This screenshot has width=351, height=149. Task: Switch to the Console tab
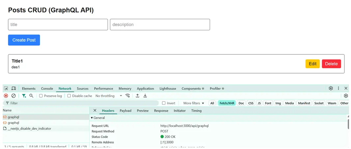click(47, 88)
